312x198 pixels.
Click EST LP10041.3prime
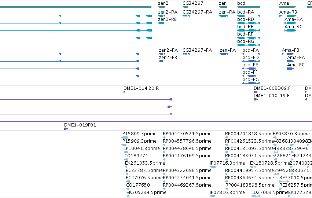[x=142, y=148]
